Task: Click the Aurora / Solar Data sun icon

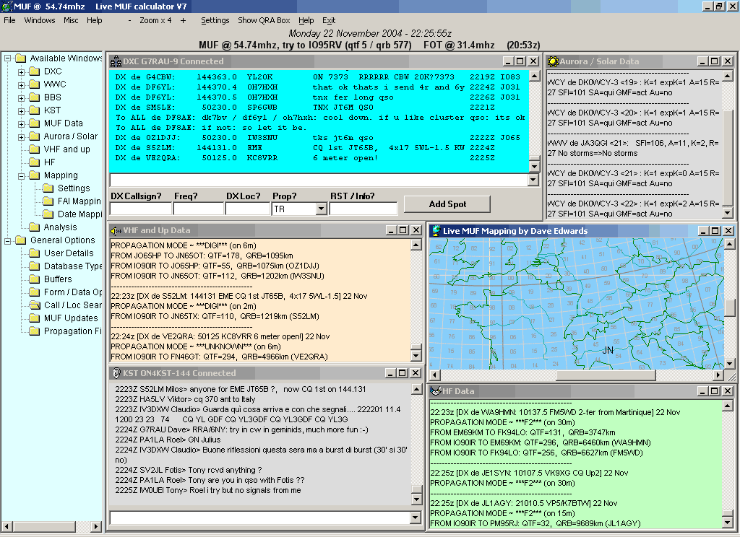Action: click(553, 61)
